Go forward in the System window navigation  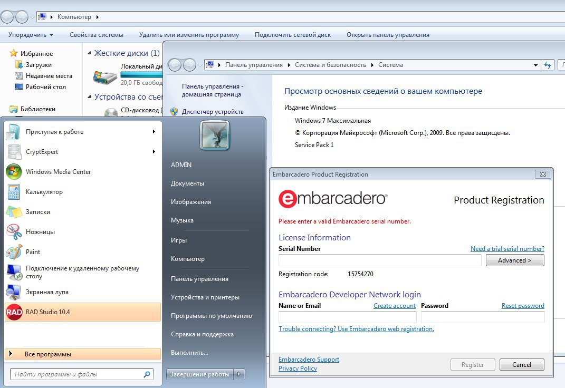click(189, 65)
